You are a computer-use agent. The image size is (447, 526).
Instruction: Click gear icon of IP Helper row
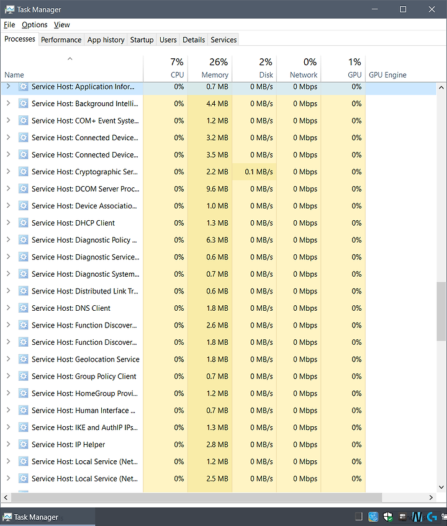click(x=23, y=445)
